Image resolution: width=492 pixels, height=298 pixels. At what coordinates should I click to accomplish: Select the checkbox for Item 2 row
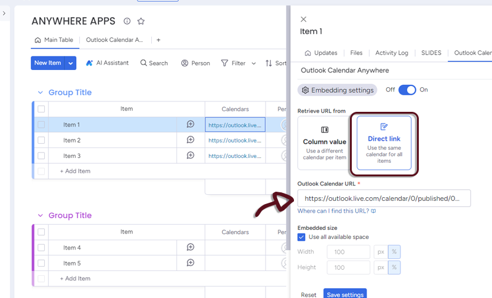click(x=41, y=140)
